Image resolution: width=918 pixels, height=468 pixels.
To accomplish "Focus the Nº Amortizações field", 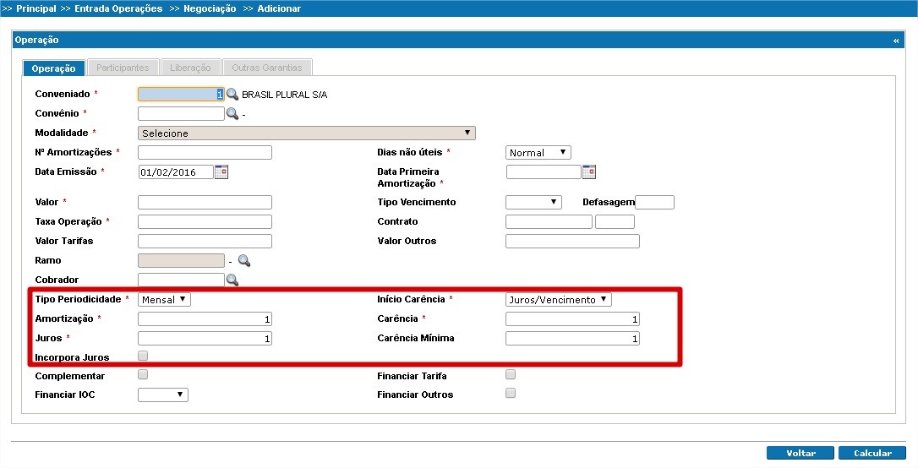I will coord(205,153).
